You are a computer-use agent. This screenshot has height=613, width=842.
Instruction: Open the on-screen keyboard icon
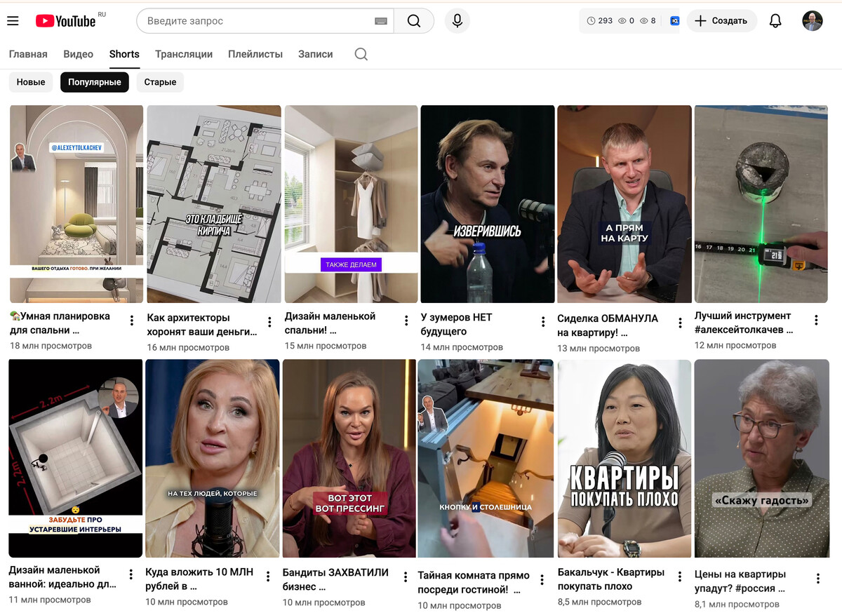(381, 21)
